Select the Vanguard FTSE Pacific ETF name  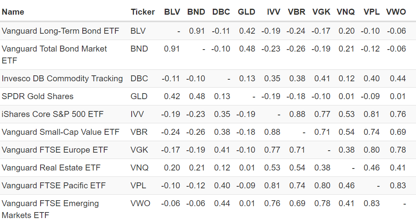pos(54,186)
